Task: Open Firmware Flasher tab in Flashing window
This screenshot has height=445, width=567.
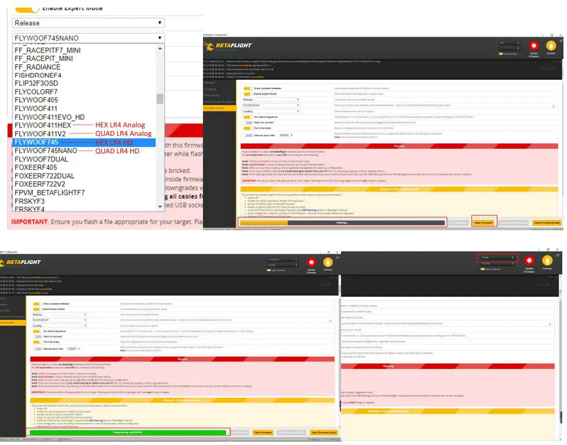Action: pyautogui.click(x=219, y=108)
